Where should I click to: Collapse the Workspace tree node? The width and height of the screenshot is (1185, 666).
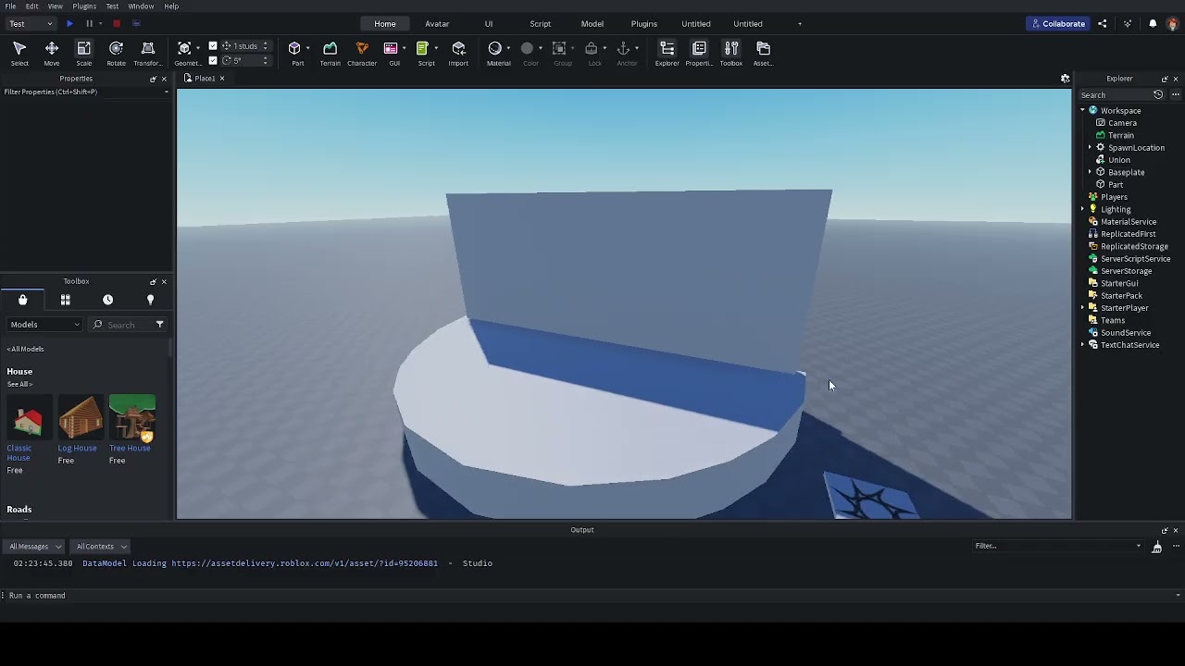pyautogui.click(x=1082, y=111)
